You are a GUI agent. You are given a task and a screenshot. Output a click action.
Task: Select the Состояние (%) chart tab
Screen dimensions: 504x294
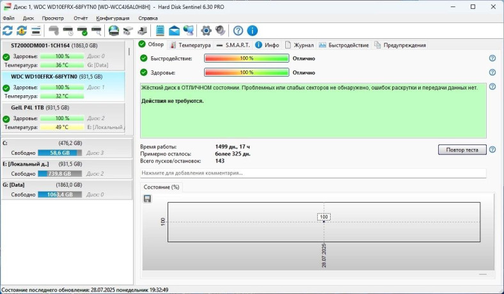tap(161, 187)
